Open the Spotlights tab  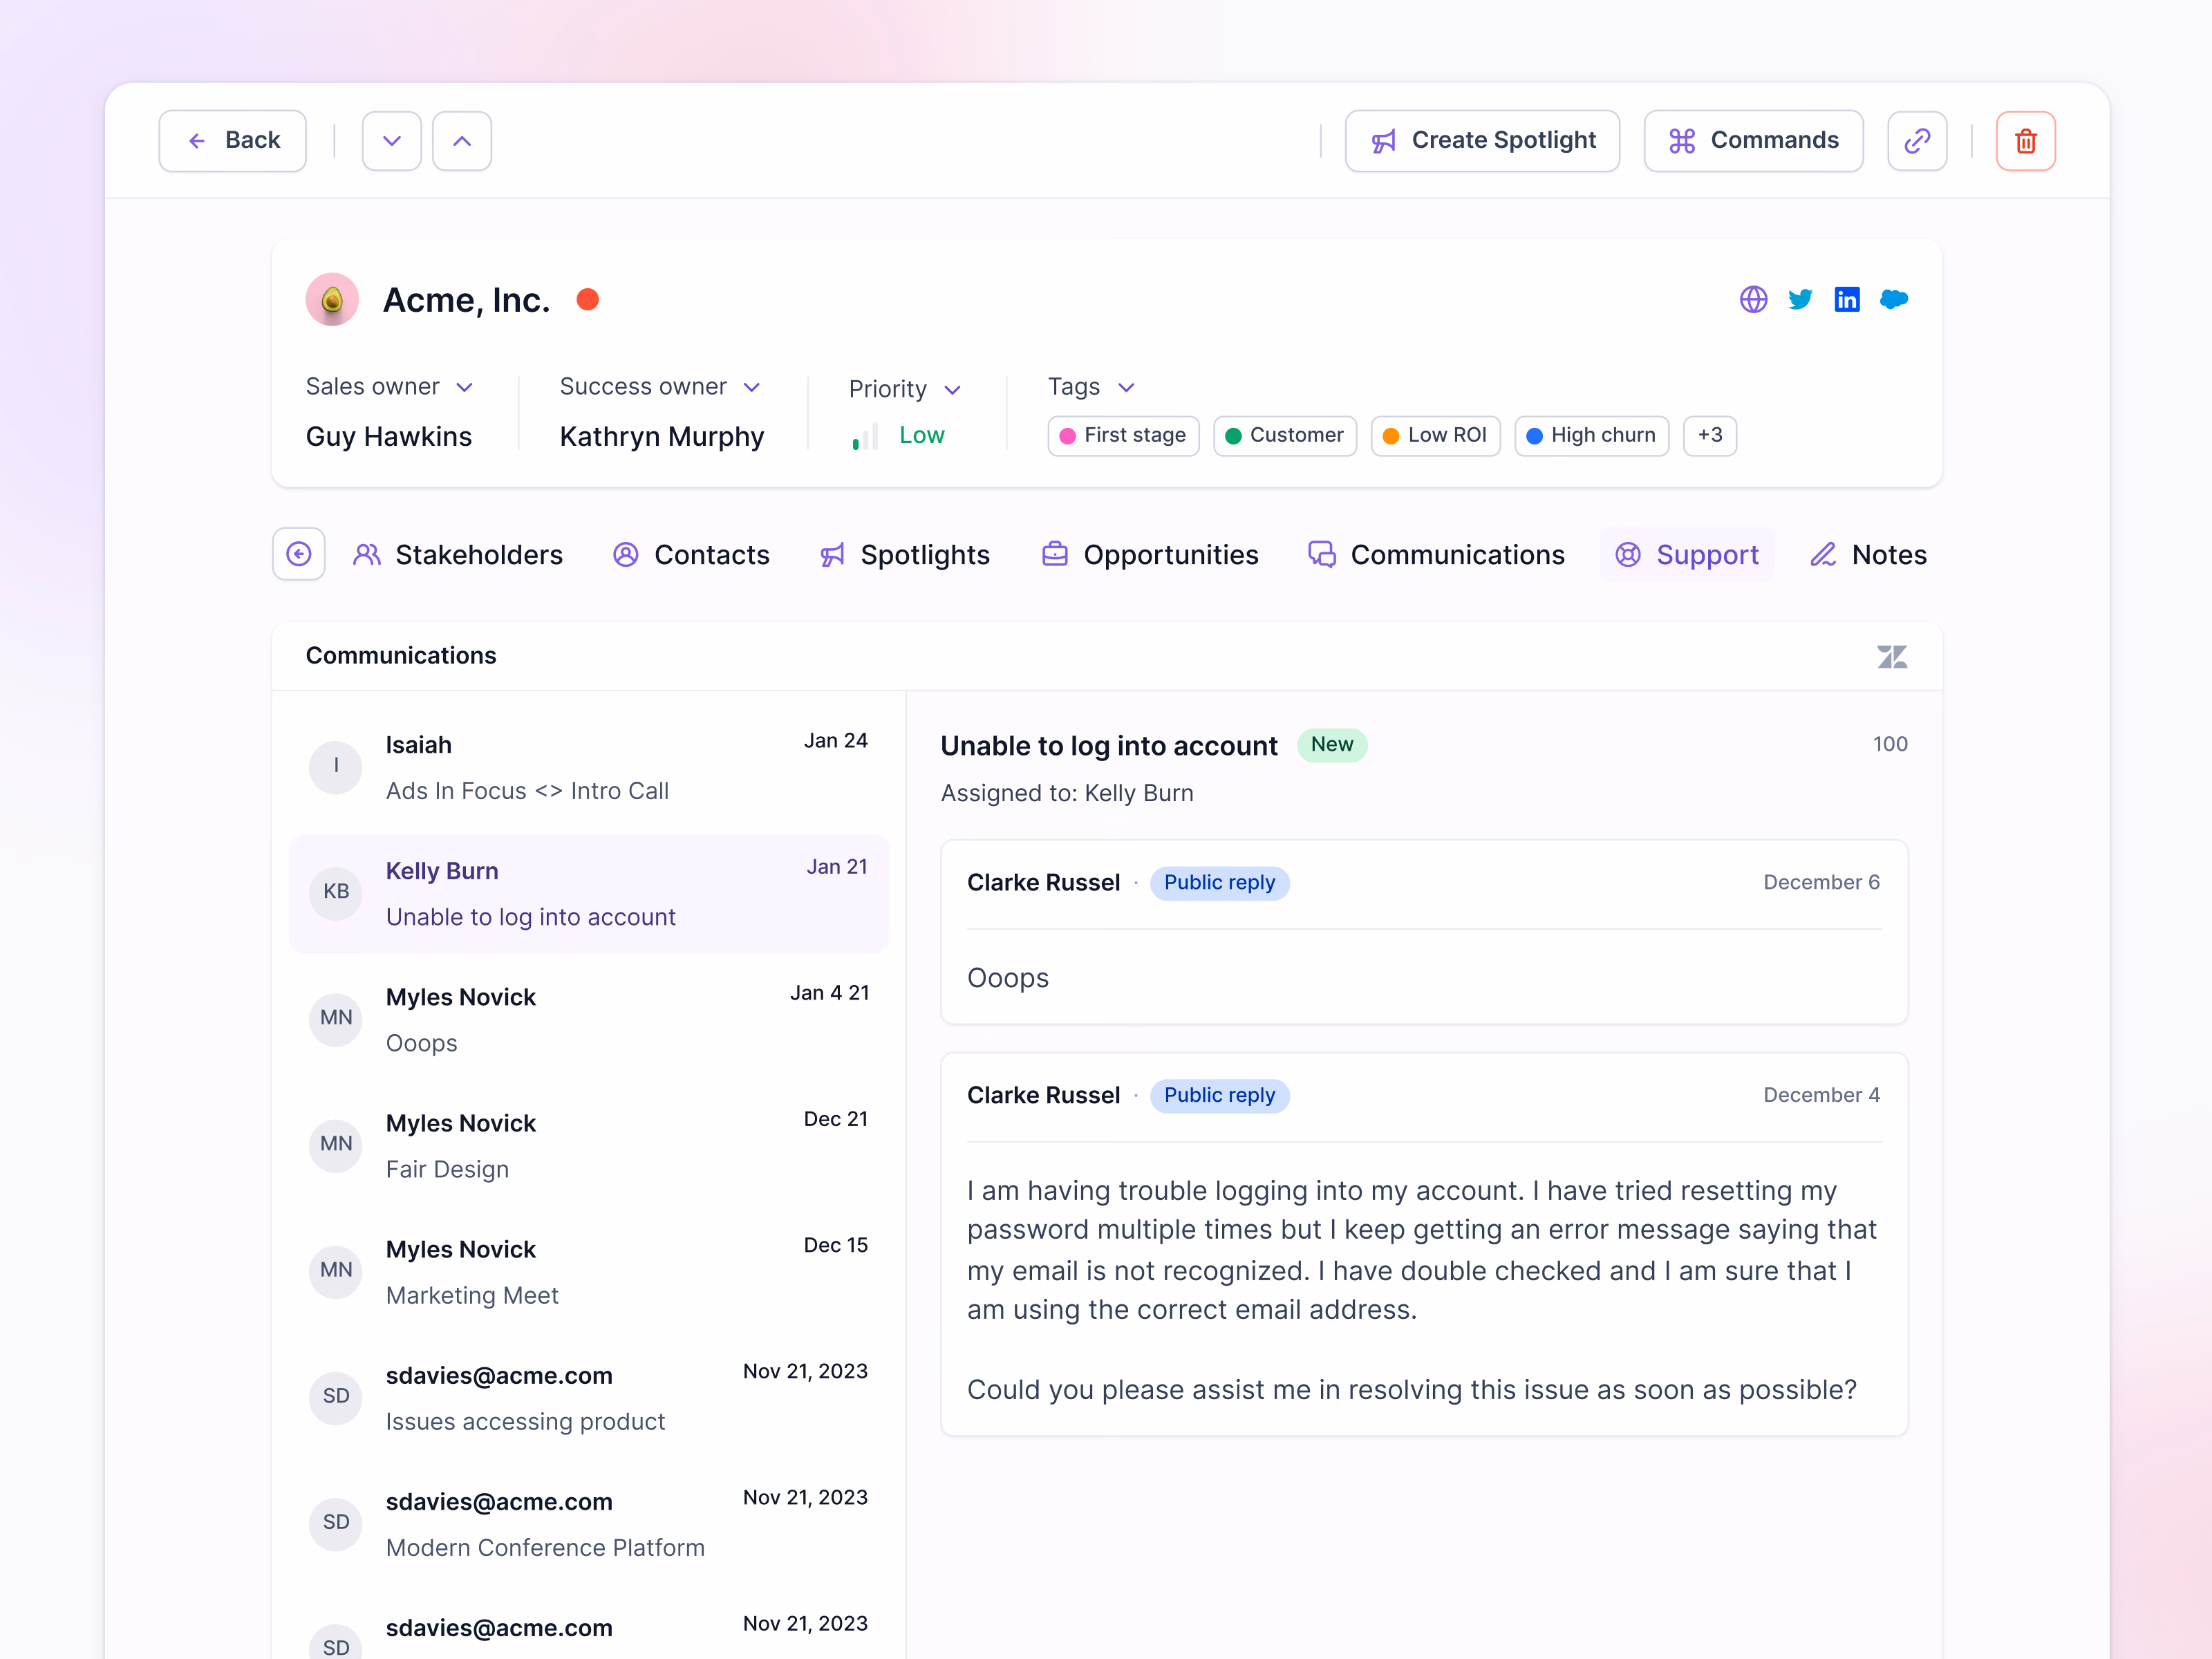(904, 555)
